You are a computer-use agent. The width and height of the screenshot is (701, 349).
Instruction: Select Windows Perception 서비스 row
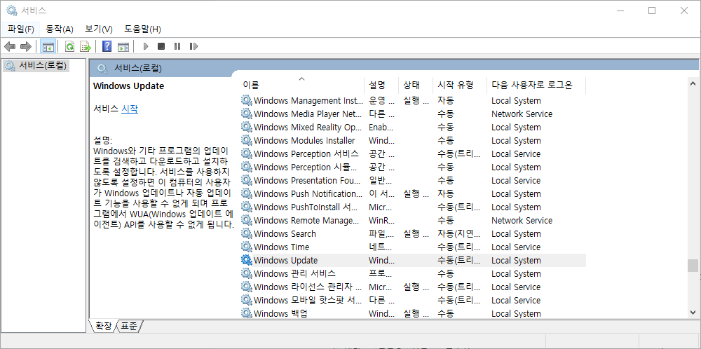pos(413,153)
